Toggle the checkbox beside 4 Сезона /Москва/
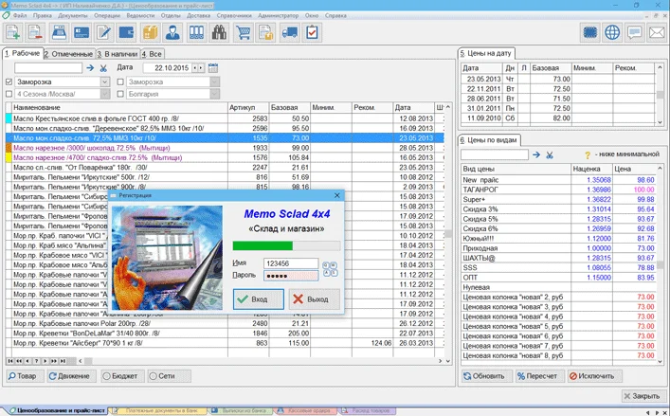Viewport: 670px width, 416px height. coord(9,95)
